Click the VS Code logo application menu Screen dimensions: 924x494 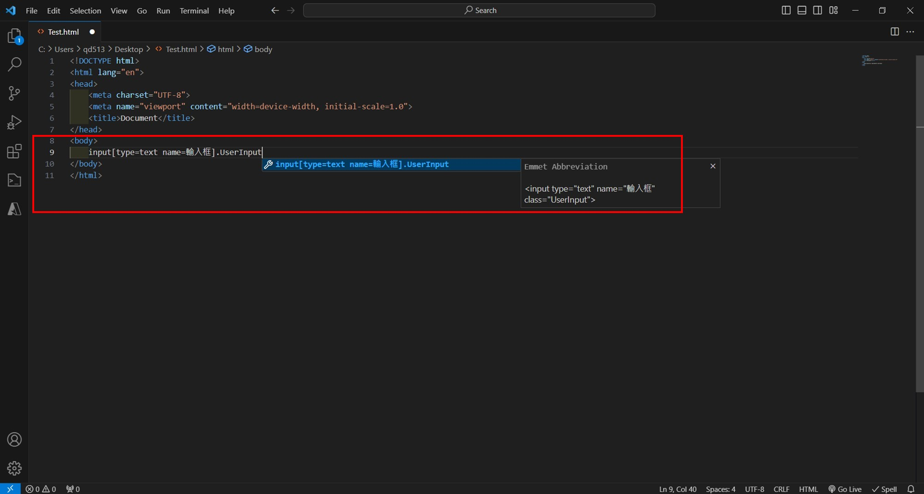click(x=10, y=10)
